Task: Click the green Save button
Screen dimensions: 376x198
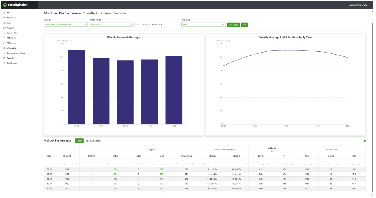Action: (x=244, y=25)
